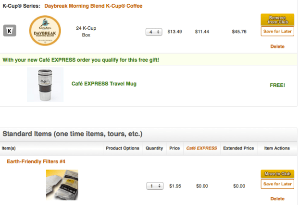The image size is (298, 205).
Task: Click the Item Actions column header
Action: [x=277, y=148]
